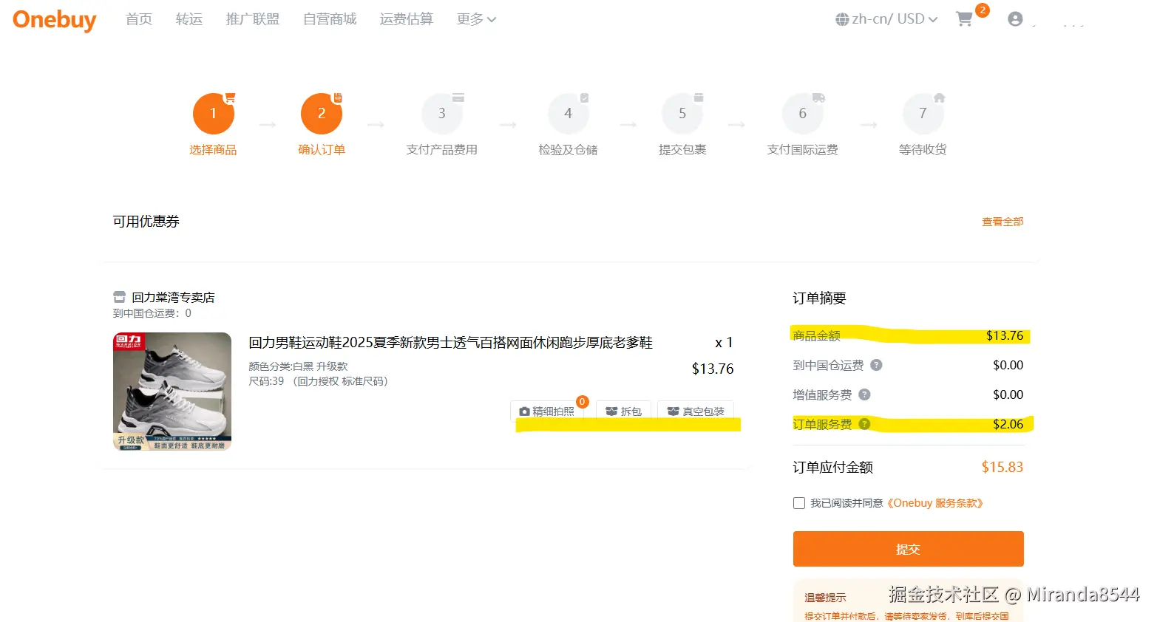Open zh-cn/ USD language currency dropdown
The height and width of the screenshot is (622, 1157).
point(886,19)
